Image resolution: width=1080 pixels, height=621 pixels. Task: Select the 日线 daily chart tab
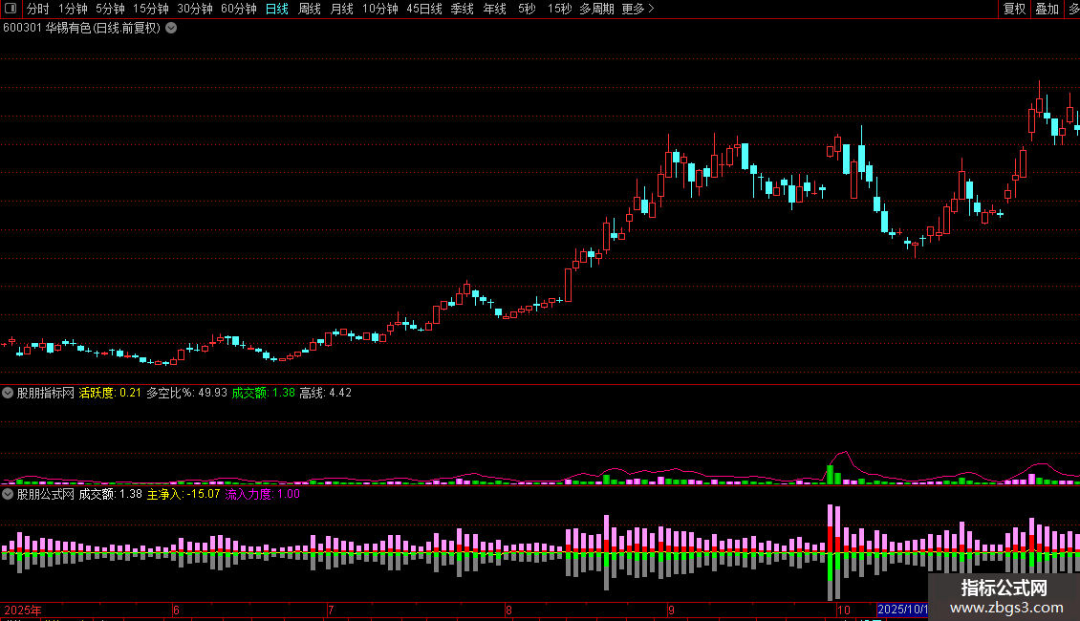point(277,9)
